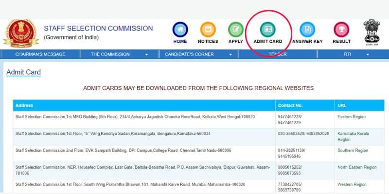The height and width of the screenshot is (194, 389).
Task: Select the Kolkata, West Bengal address cell
Action: 144,120
